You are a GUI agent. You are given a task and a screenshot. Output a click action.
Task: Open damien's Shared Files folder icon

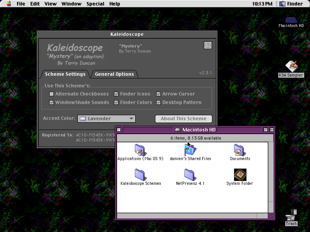pyautogui.click(x=190, y=150)
